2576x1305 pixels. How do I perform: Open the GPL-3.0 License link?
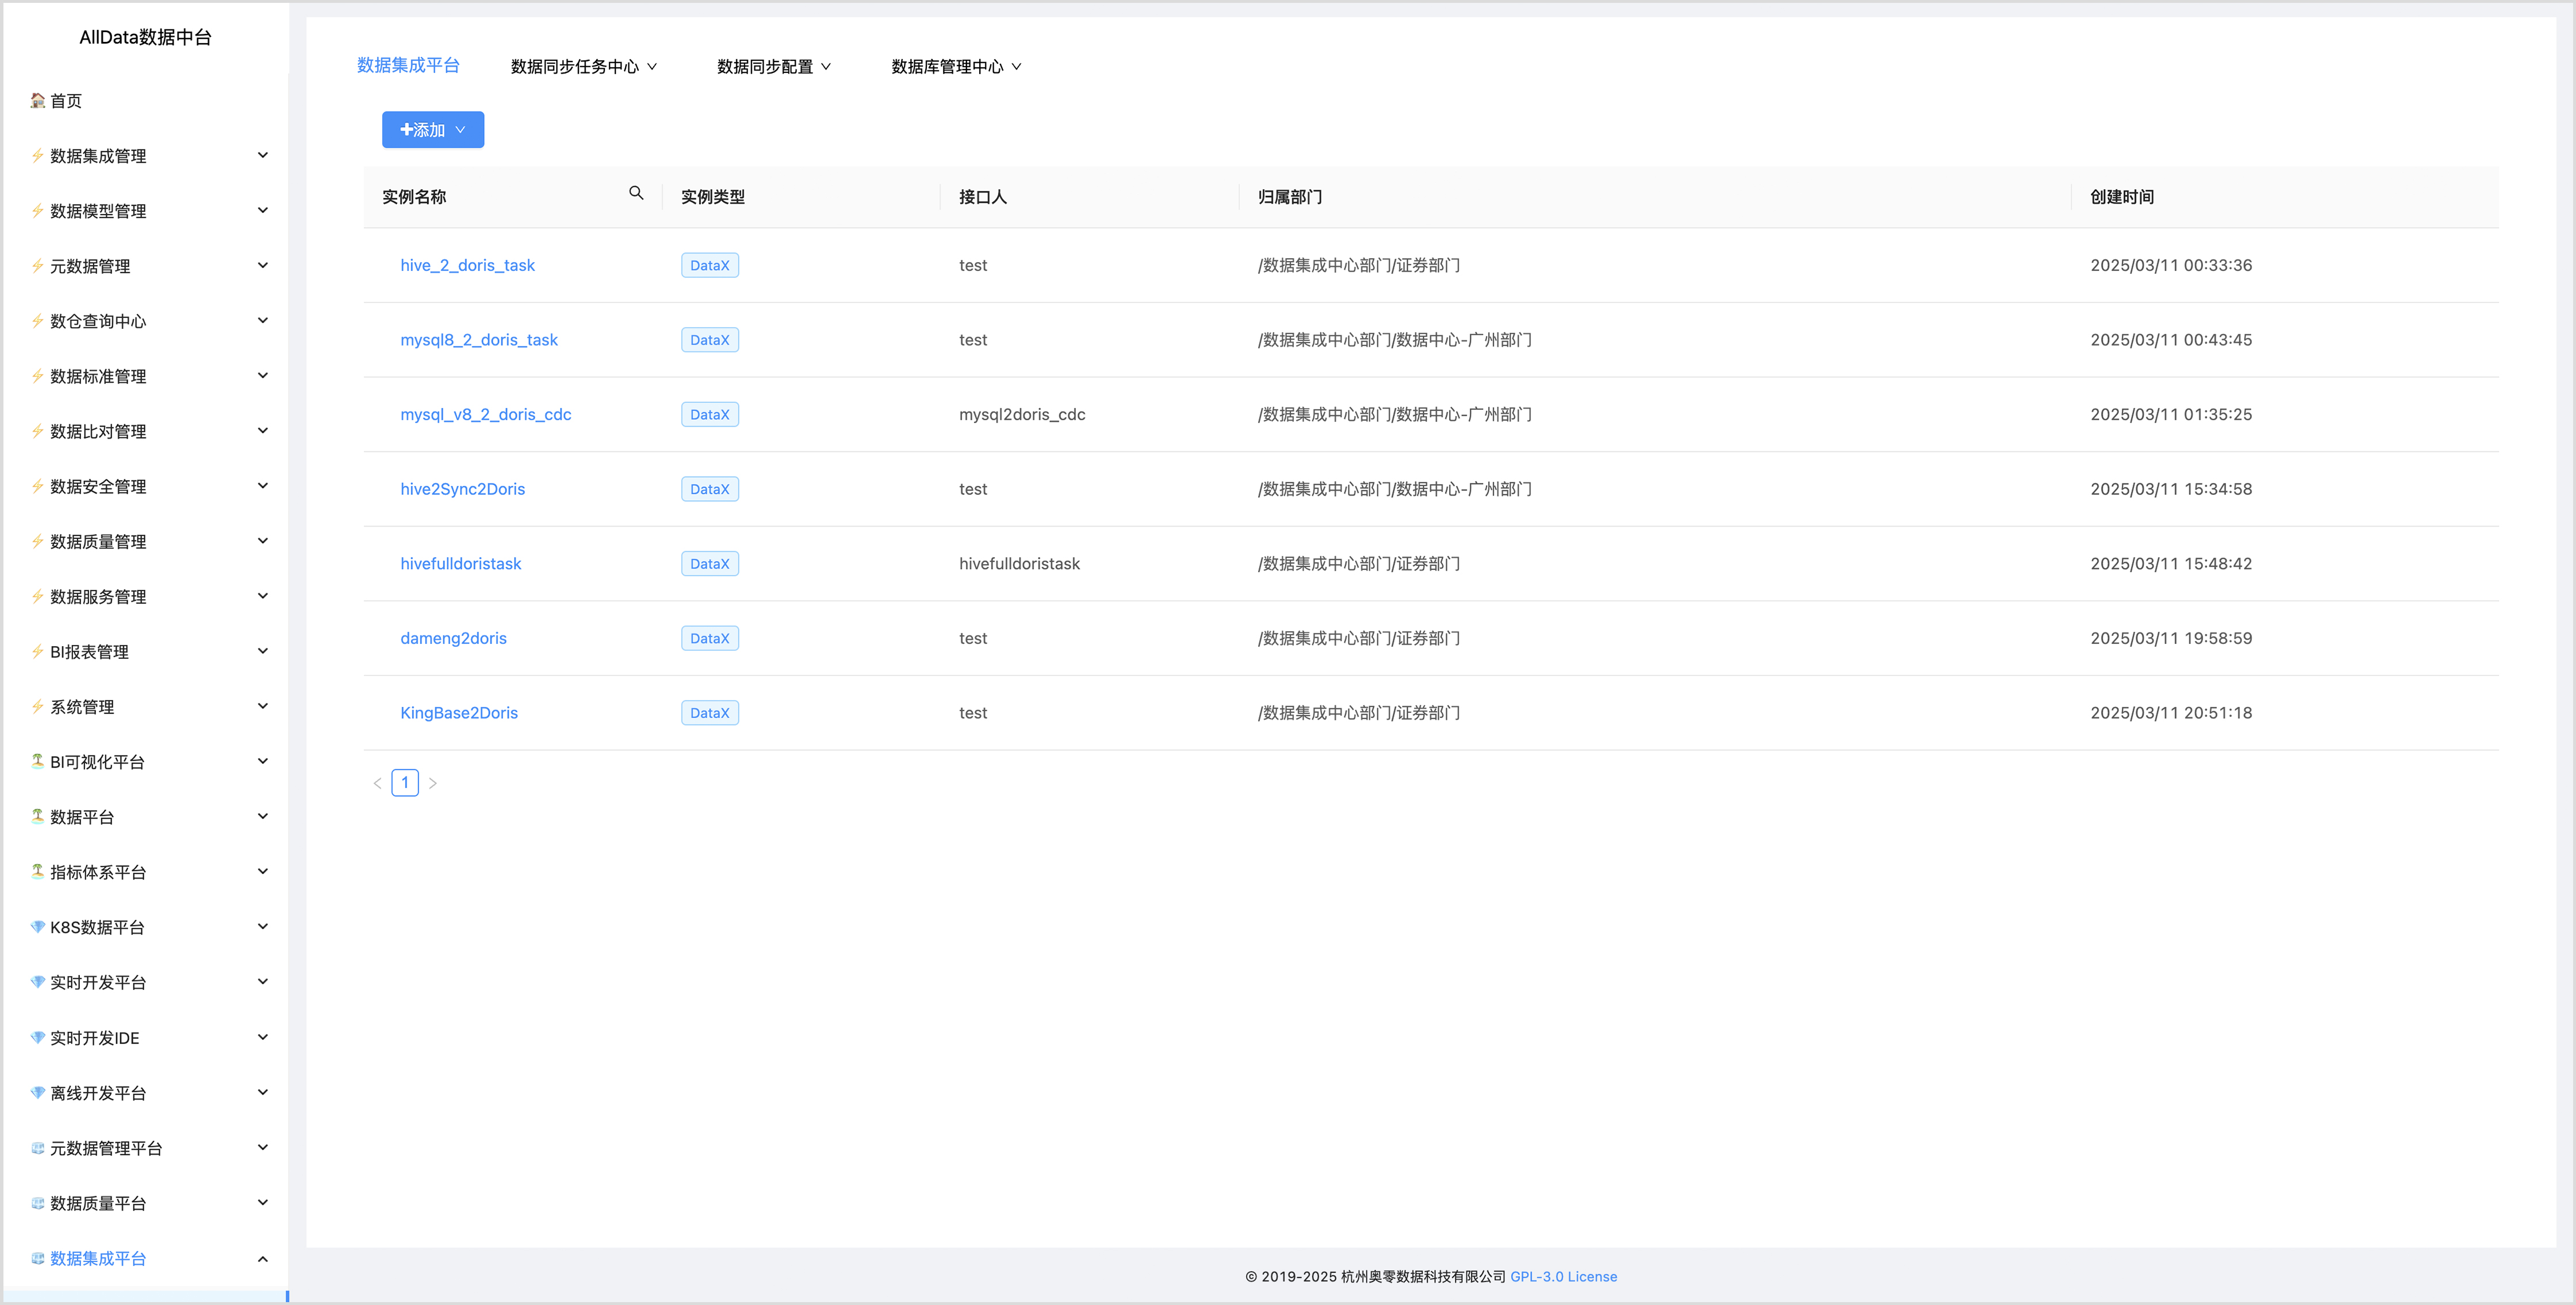tap(1563, 1276)
